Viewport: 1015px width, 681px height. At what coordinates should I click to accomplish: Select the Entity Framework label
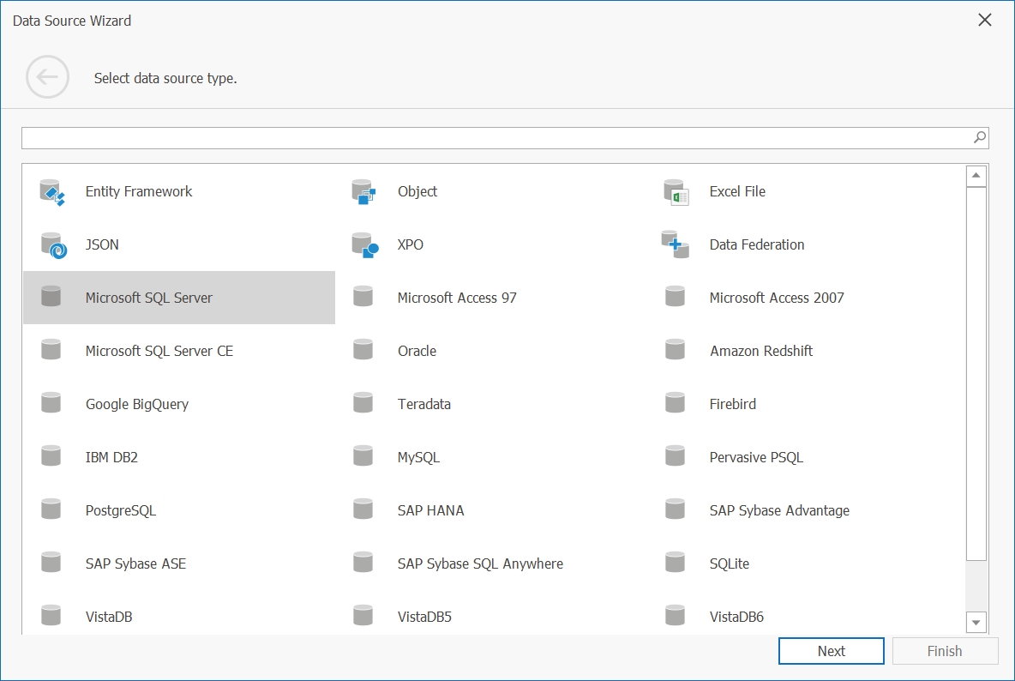[x=139, y=191]
